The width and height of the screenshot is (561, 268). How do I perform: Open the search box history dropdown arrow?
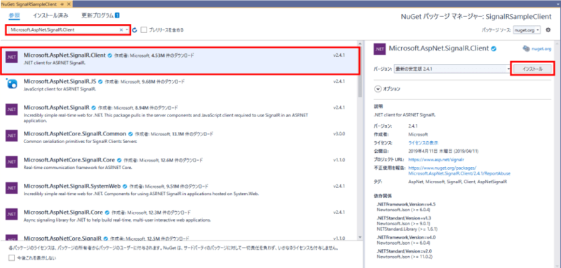(127, 30)
